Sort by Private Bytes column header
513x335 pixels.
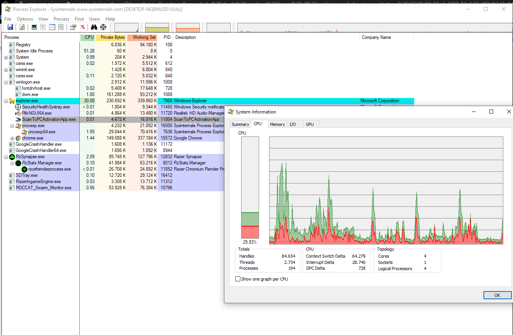coord(111,37)
